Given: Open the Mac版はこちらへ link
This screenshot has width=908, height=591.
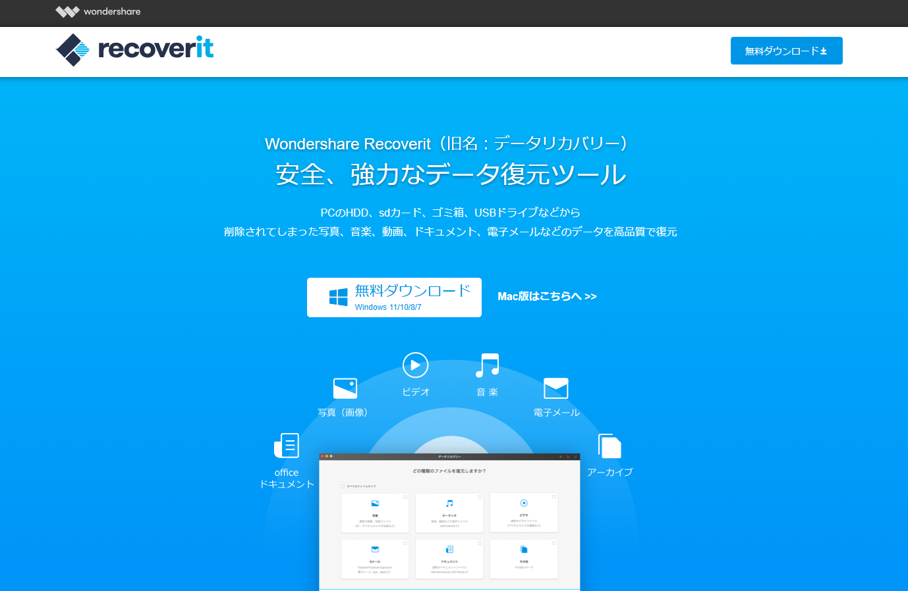Looking at the screenshot, I should tap(547, 296).
